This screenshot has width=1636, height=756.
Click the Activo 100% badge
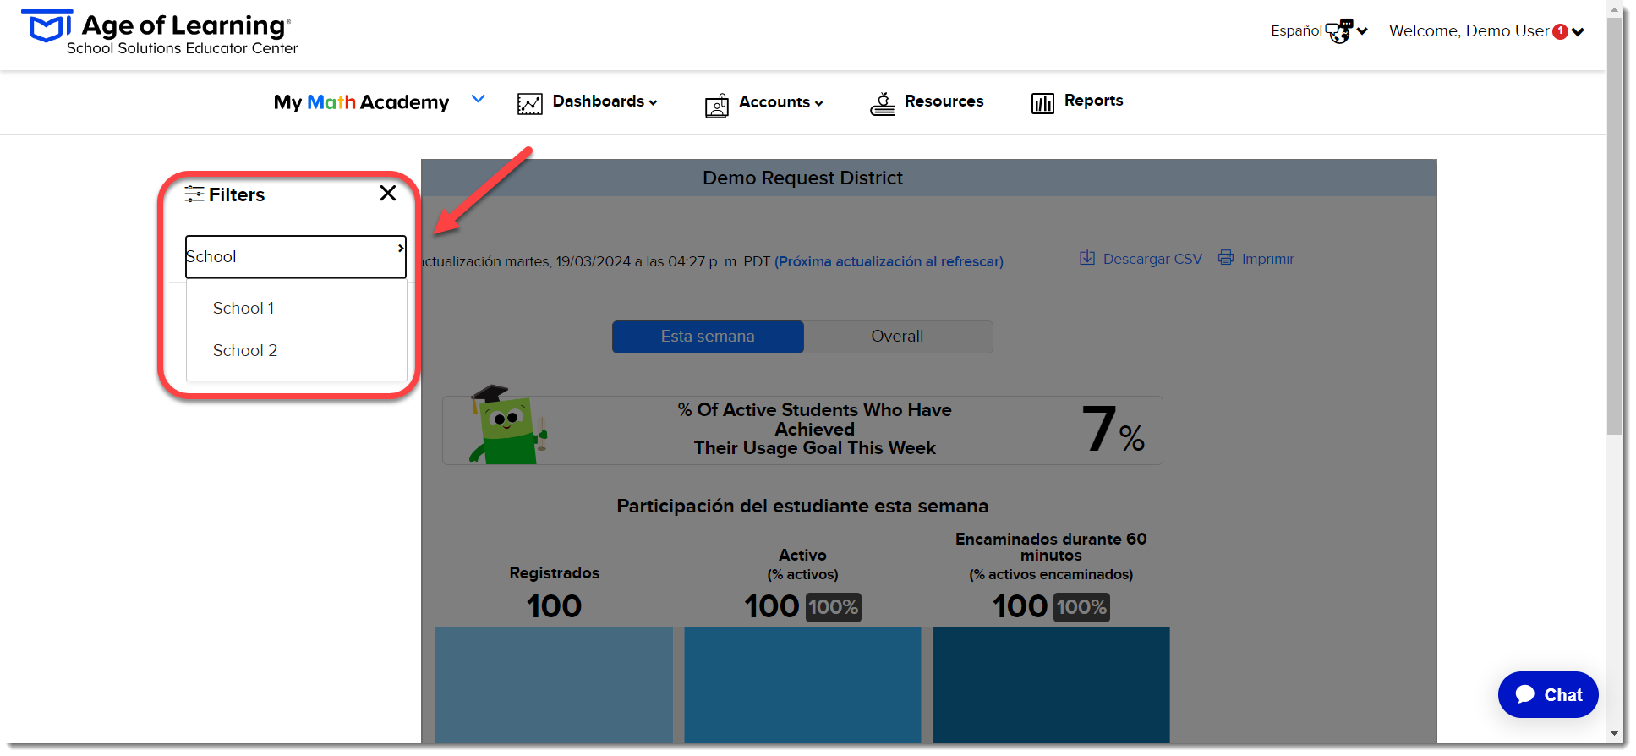point(833,607)
